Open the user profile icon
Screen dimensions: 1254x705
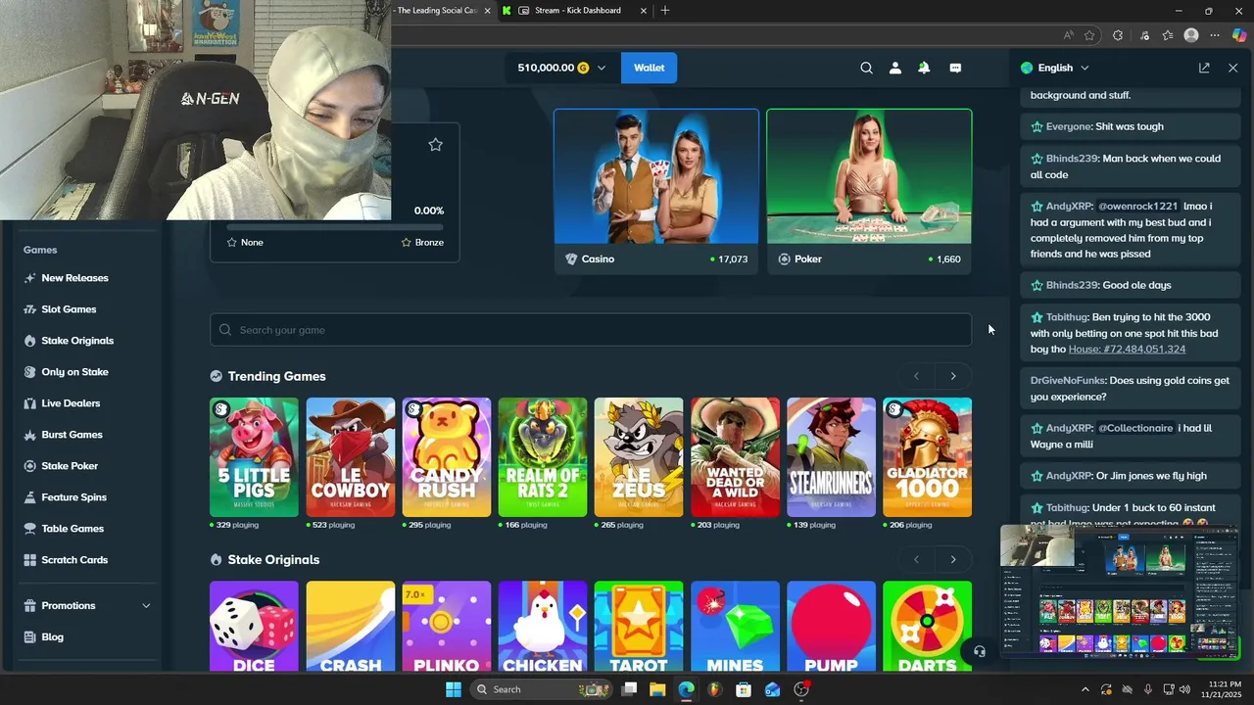click(894, 68)
